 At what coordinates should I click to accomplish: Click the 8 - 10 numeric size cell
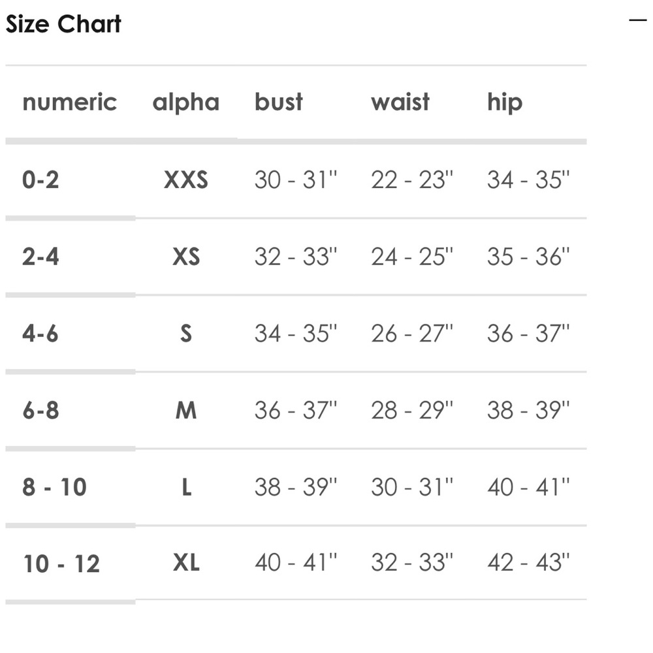click(55, 487)
